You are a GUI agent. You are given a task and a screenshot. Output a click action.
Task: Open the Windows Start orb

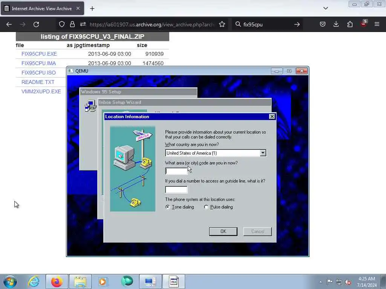(10, 281)
